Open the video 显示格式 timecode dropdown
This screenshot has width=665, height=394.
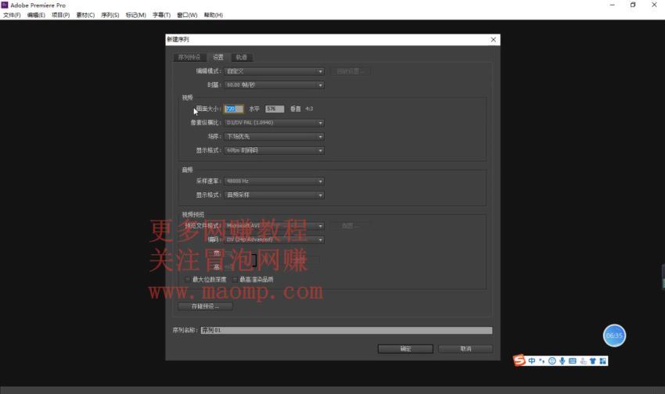coord(274,150)
